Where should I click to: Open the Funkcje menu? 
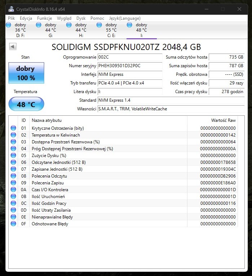[x=44, y=18]
